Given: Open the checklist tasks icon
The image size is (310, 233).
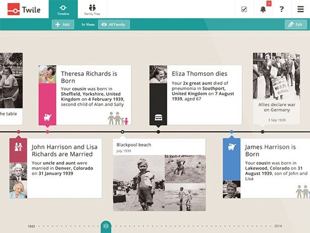Looking at the screenshot, I should click(244, 9).
